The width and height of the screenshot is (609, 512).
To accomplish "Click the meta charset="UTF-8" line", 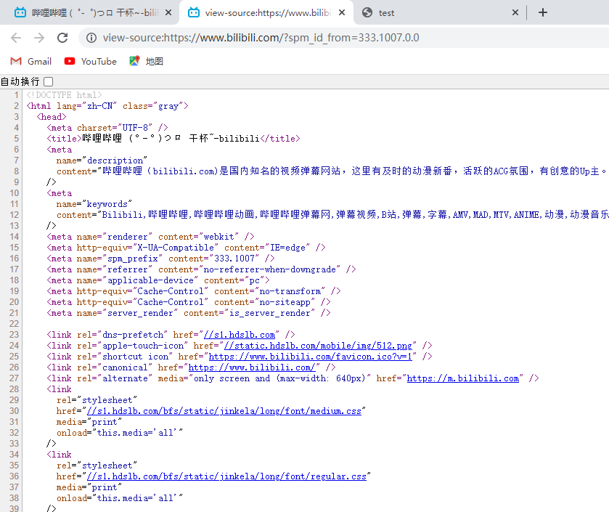I will point(107,128).
